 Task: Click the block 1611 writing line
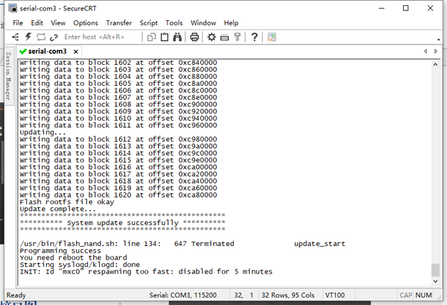tap(118, 125)
